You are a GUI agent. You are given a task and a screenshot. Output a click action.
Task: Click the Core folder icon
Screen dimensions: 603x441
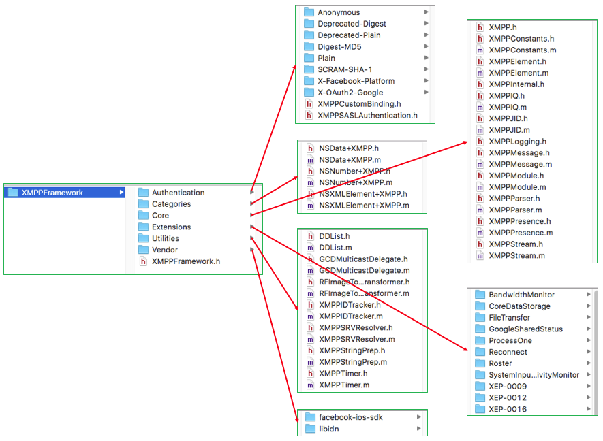click(144, 215)
